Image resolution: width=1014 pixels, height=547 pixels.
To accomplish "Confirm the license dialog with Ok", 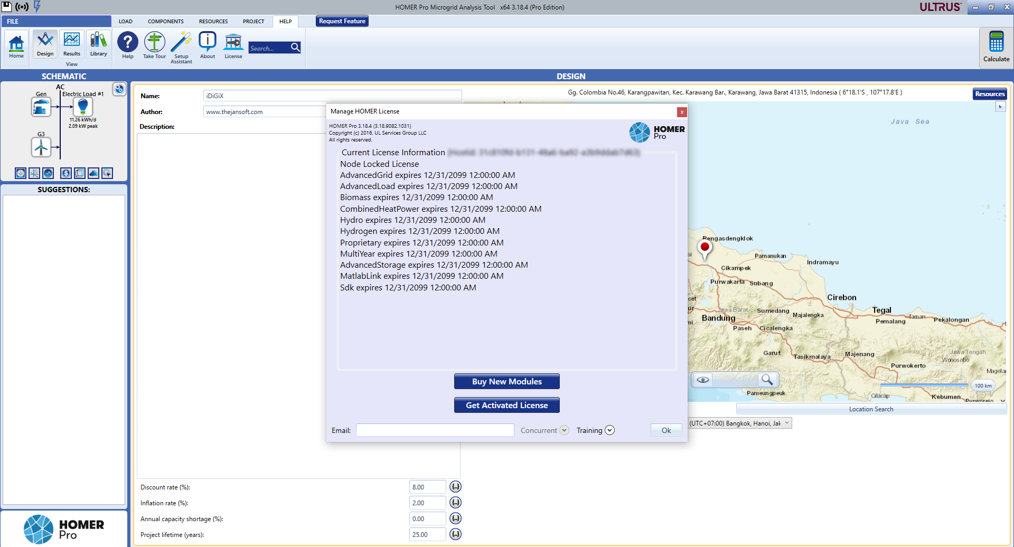I will pyautogui.click(x=666, y=430).
